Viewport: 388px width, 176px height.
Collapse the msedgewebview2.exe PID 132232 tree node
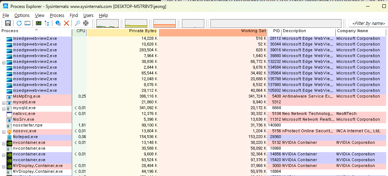point(4,63)
